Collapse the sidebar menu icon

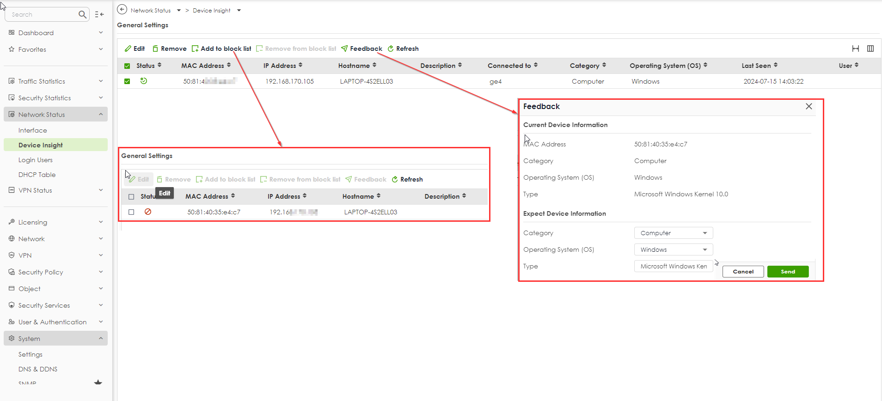pos(99,14)
